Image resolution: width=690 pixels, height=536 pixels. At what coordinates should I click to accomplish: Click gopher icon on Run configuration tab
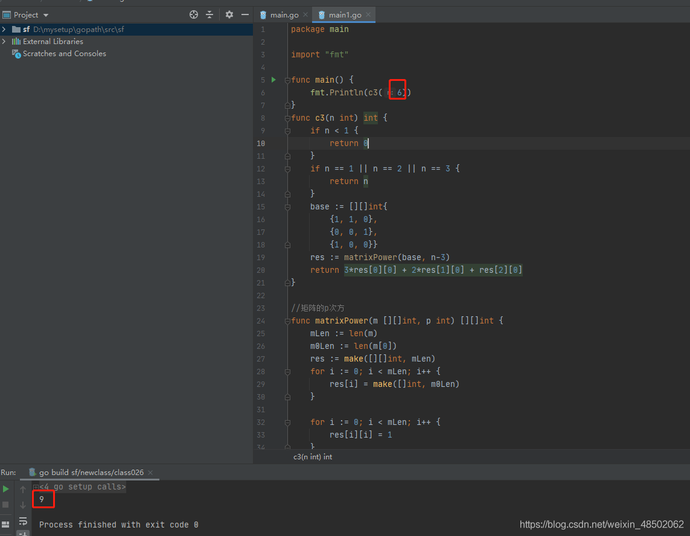point(32,472)
